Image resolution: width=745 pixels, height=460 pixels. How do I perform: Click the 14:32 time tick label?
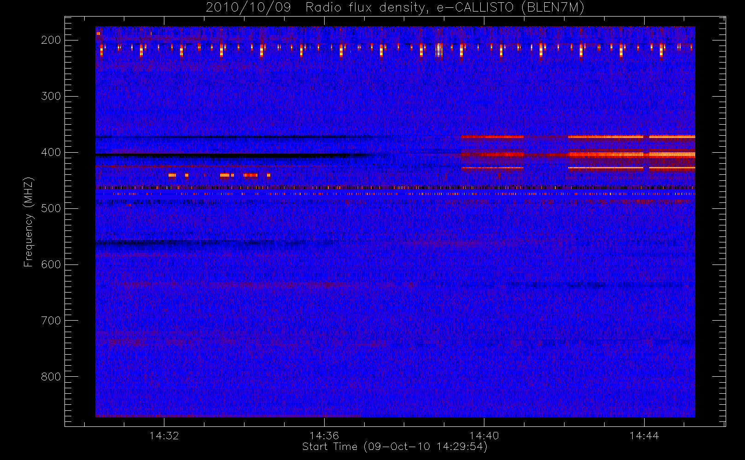tap(164, 436)
